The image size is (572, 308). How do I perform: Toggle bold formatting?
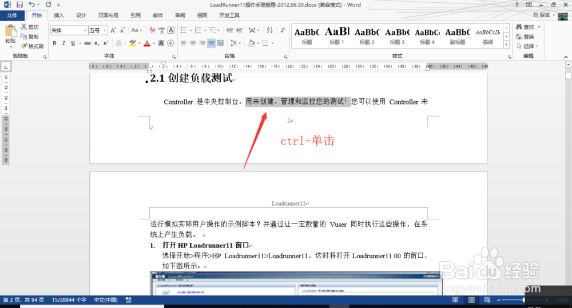coord(54,43)
